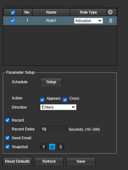Toggle the Cross action checkbox
The height and width of the screenshot is (170, 128).
65,100
